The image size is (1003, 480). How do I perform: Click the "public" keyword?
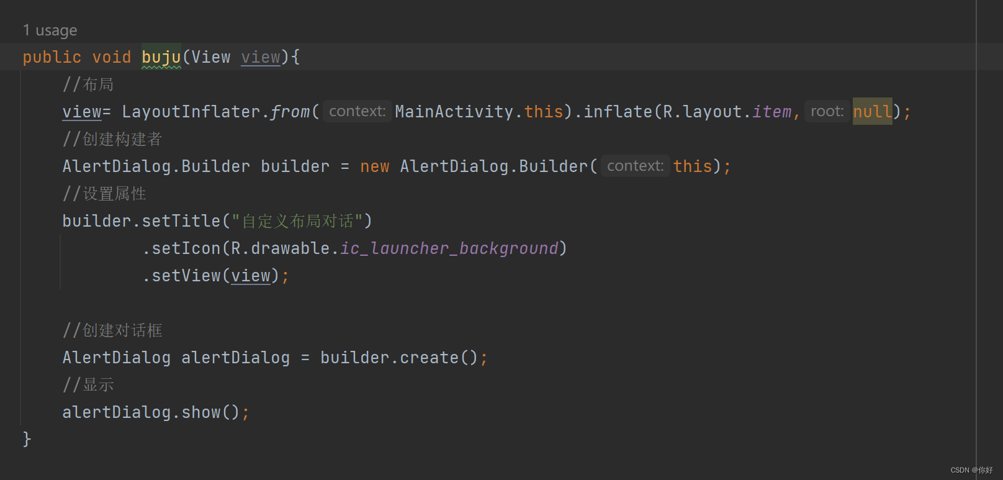point(52,57)
